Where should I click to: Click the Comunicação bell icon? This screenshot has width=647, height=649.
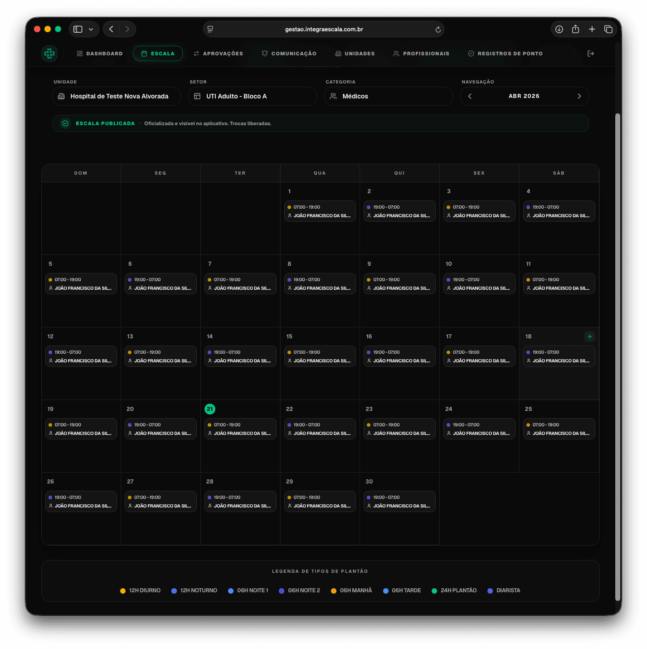click(264, 53)
